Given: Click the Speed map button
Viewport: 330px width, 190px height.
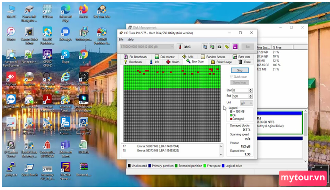Looking at the screenshot, I should click(x=239, y=83).
